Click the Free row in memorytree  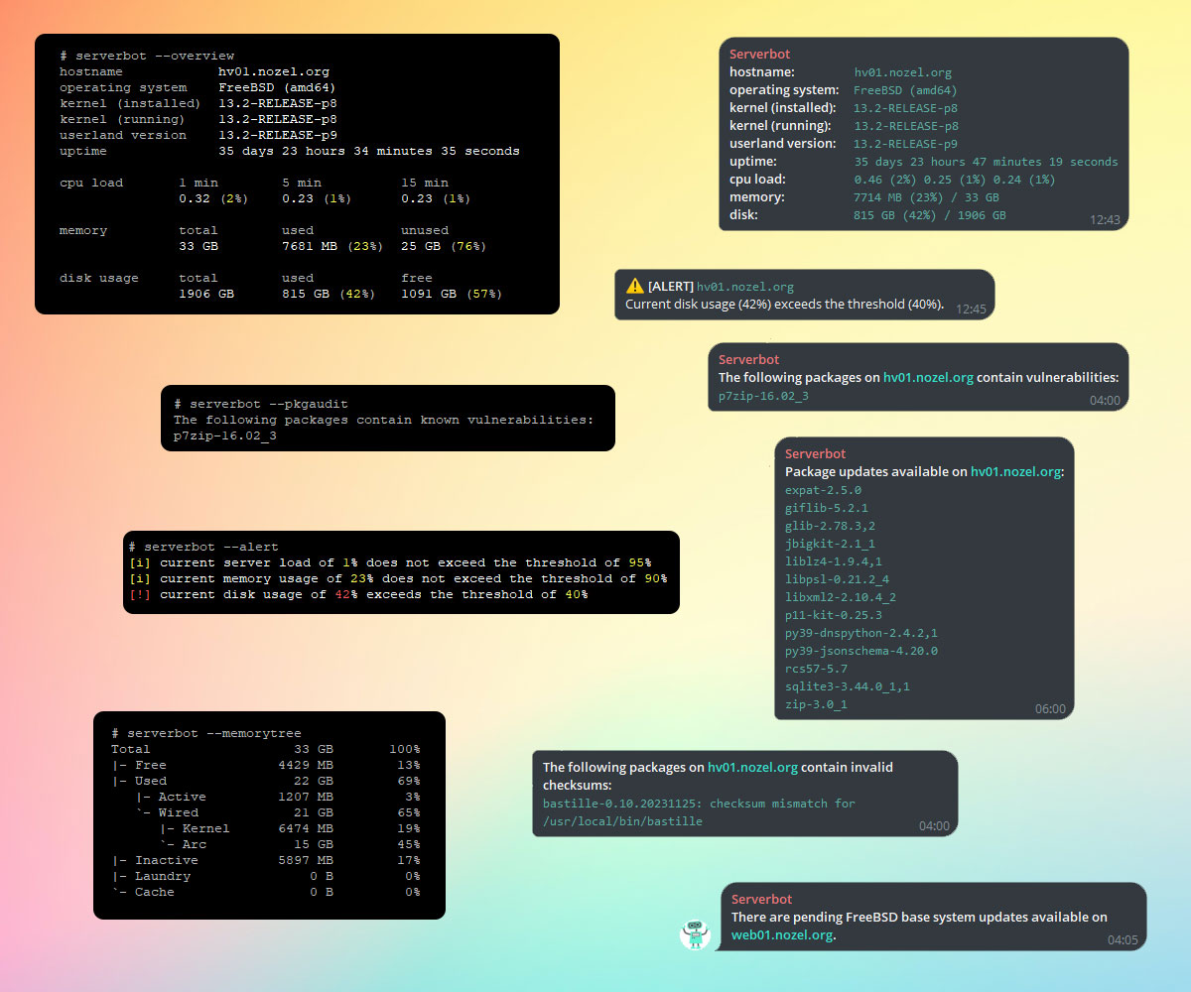coord(266,765)
